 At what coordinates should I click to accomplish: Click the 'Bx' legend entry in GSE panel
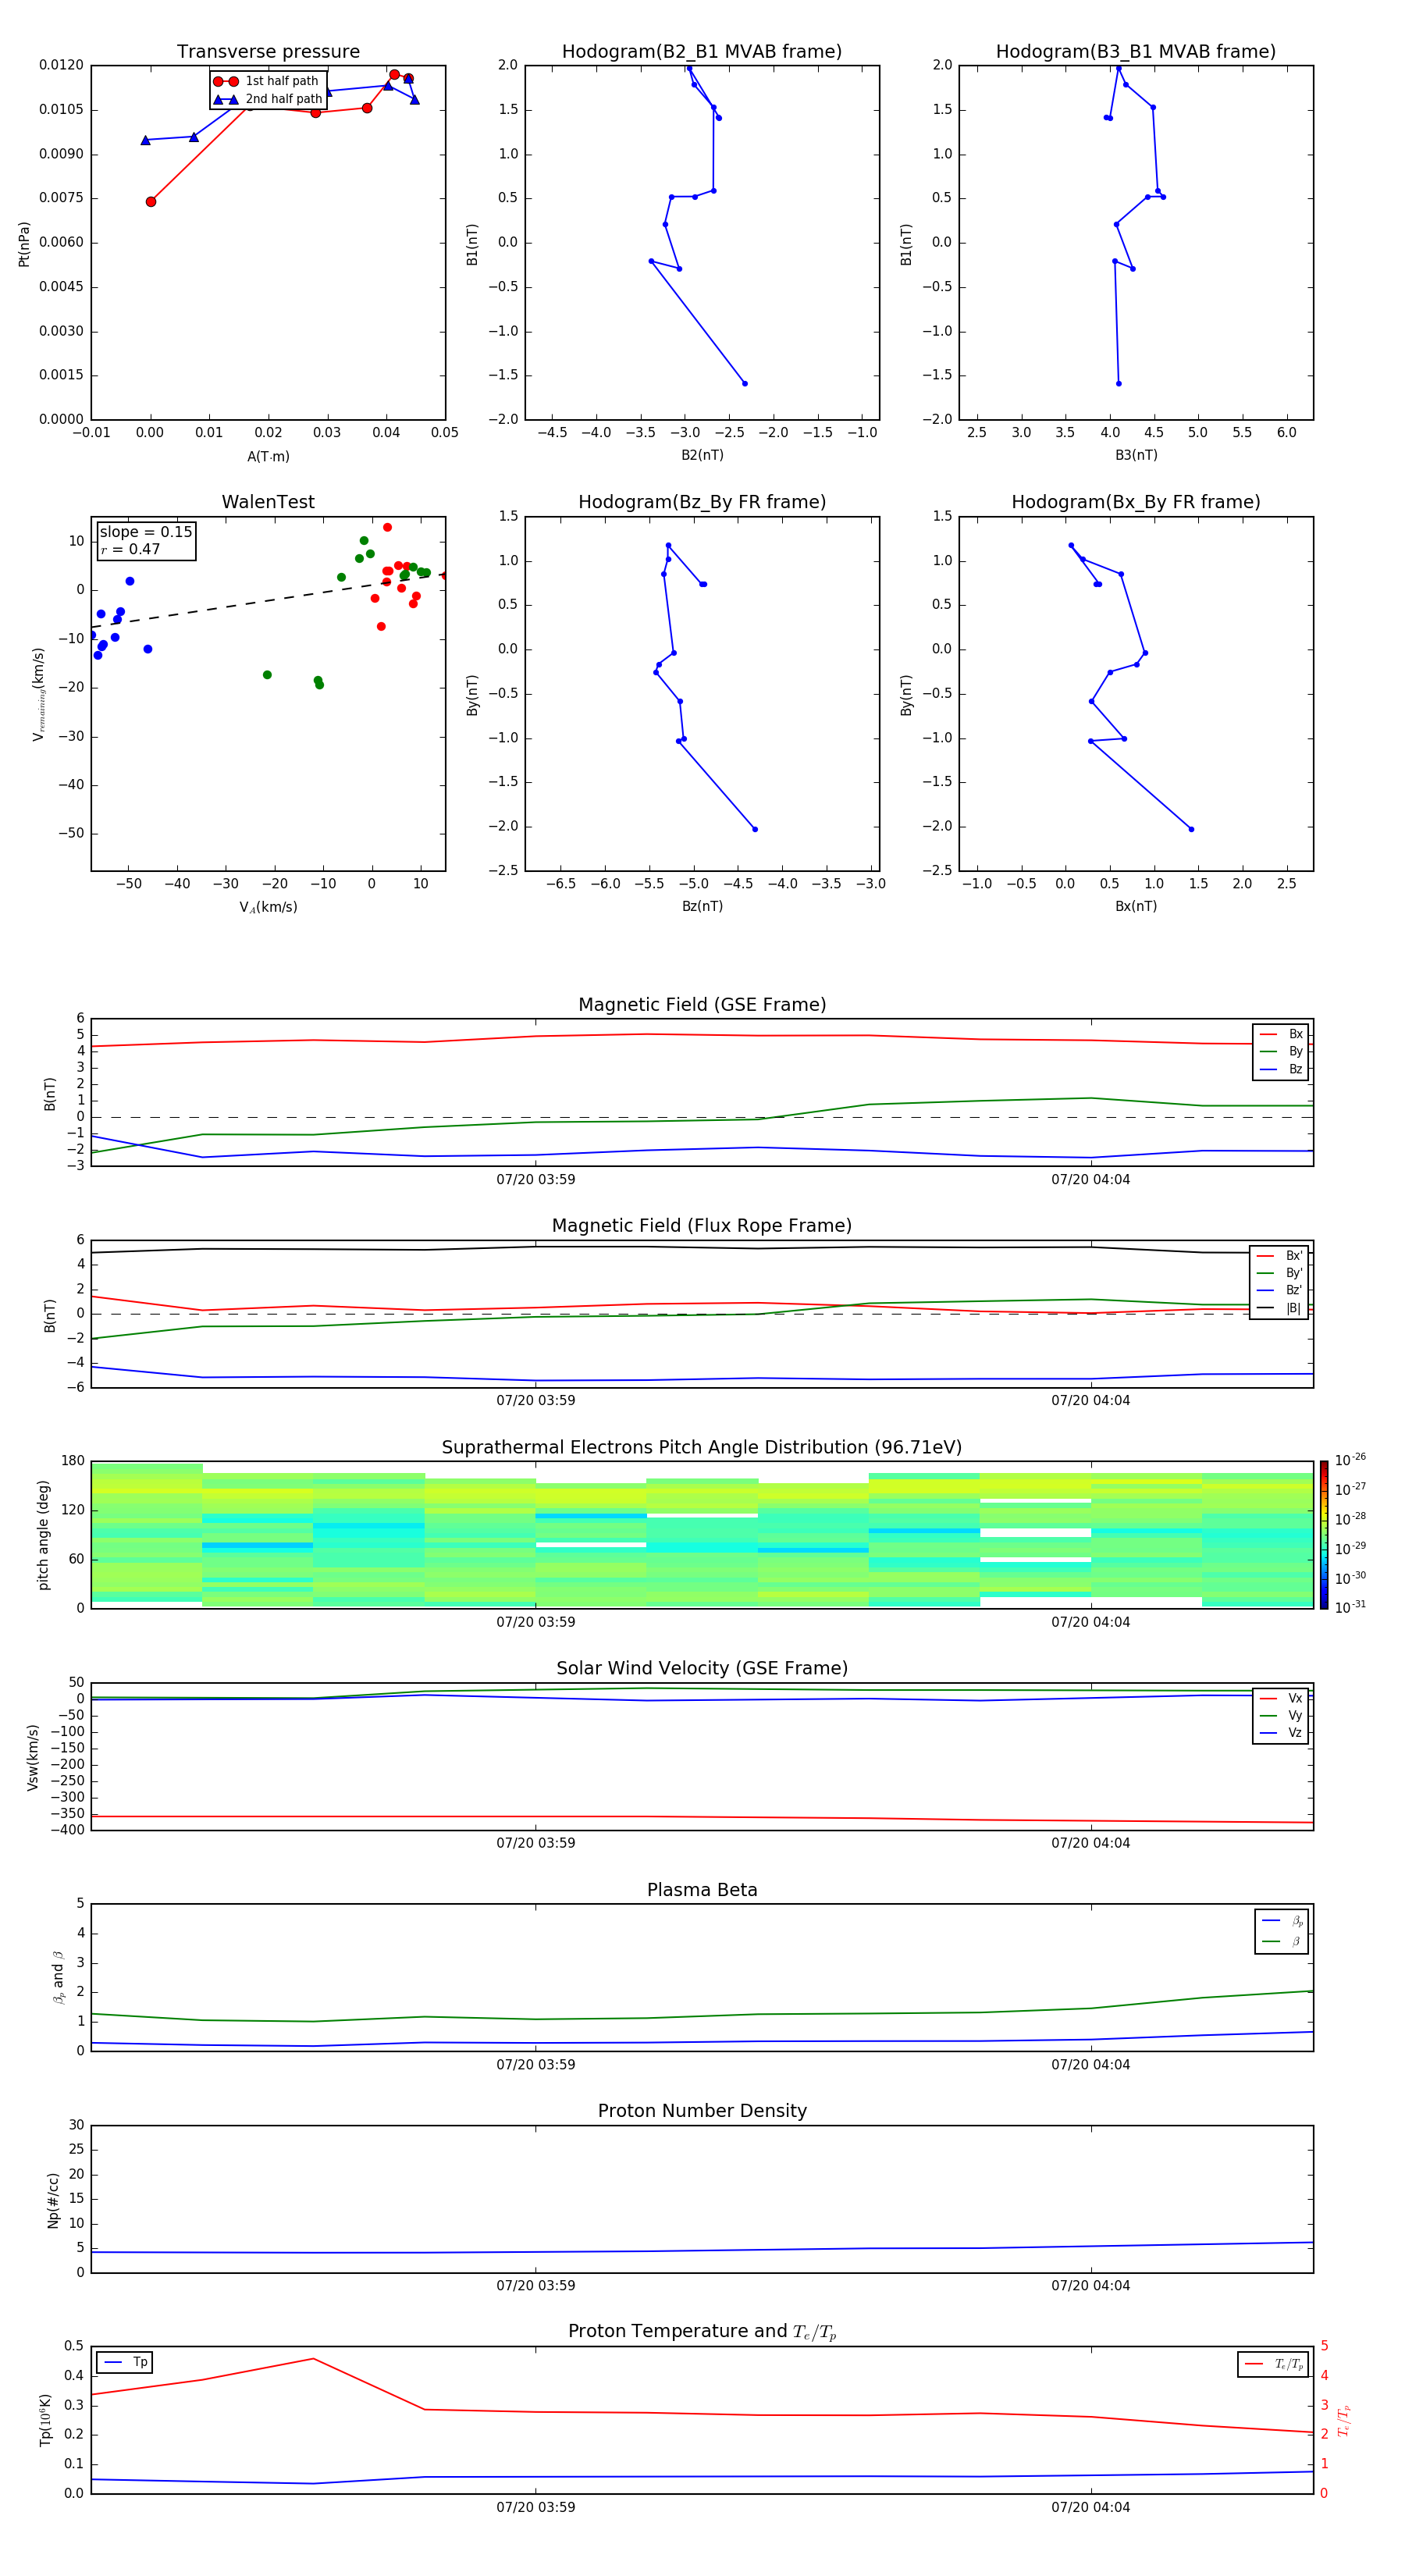pyautogui.click(x=1281, y=1034)
